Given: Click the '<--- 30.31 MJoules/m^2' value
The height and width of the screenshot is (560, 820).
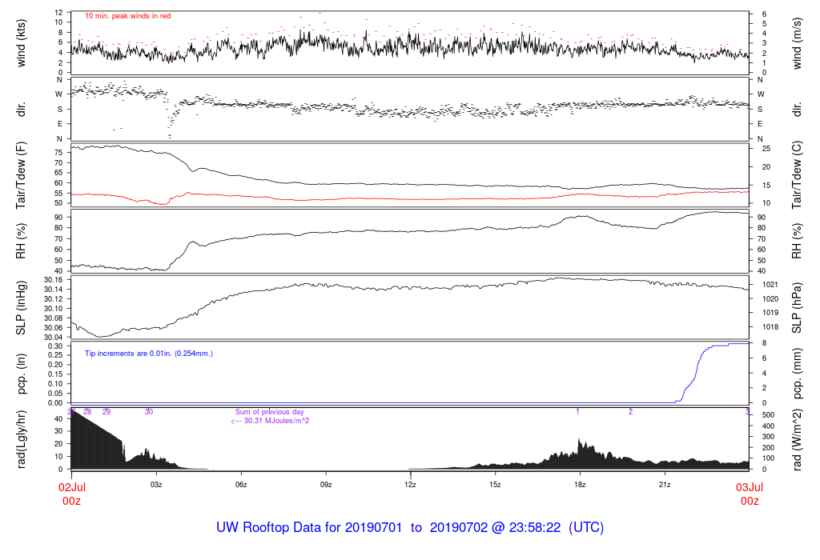Looking at the screenshot, I should click(270, 421).
